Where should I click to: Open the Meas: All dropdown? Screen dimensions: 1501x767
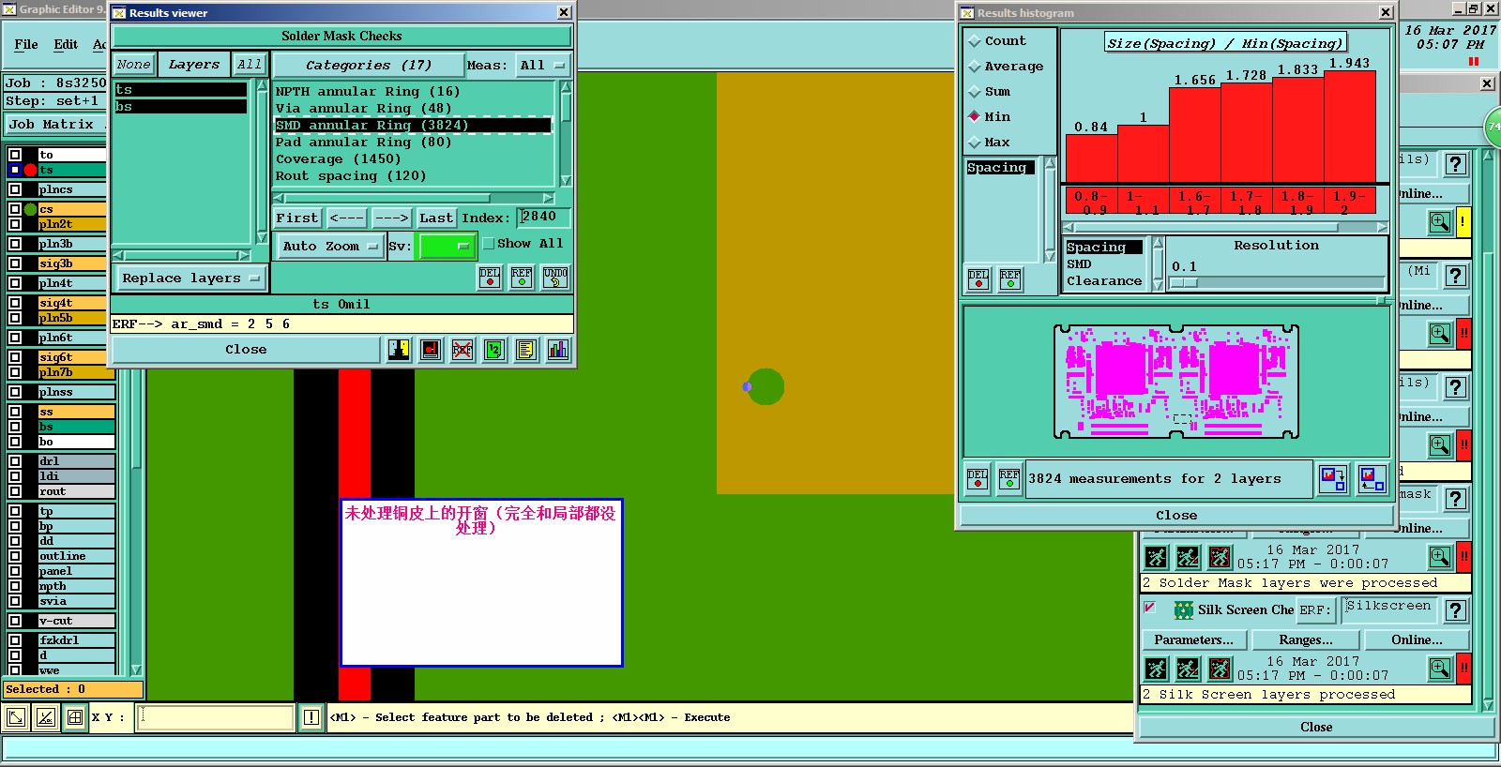(544, 66)
